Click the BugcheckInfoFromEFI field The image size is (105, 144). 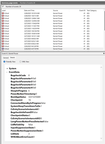(x=24, y=112)
